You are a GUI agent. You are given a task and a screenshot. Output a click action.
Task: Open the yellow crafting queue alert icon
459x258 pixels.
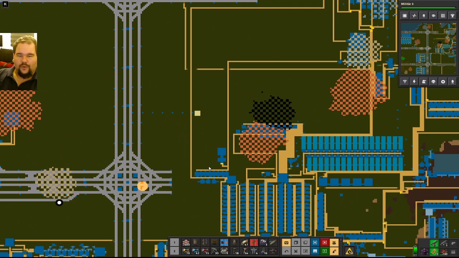(349, 252)
